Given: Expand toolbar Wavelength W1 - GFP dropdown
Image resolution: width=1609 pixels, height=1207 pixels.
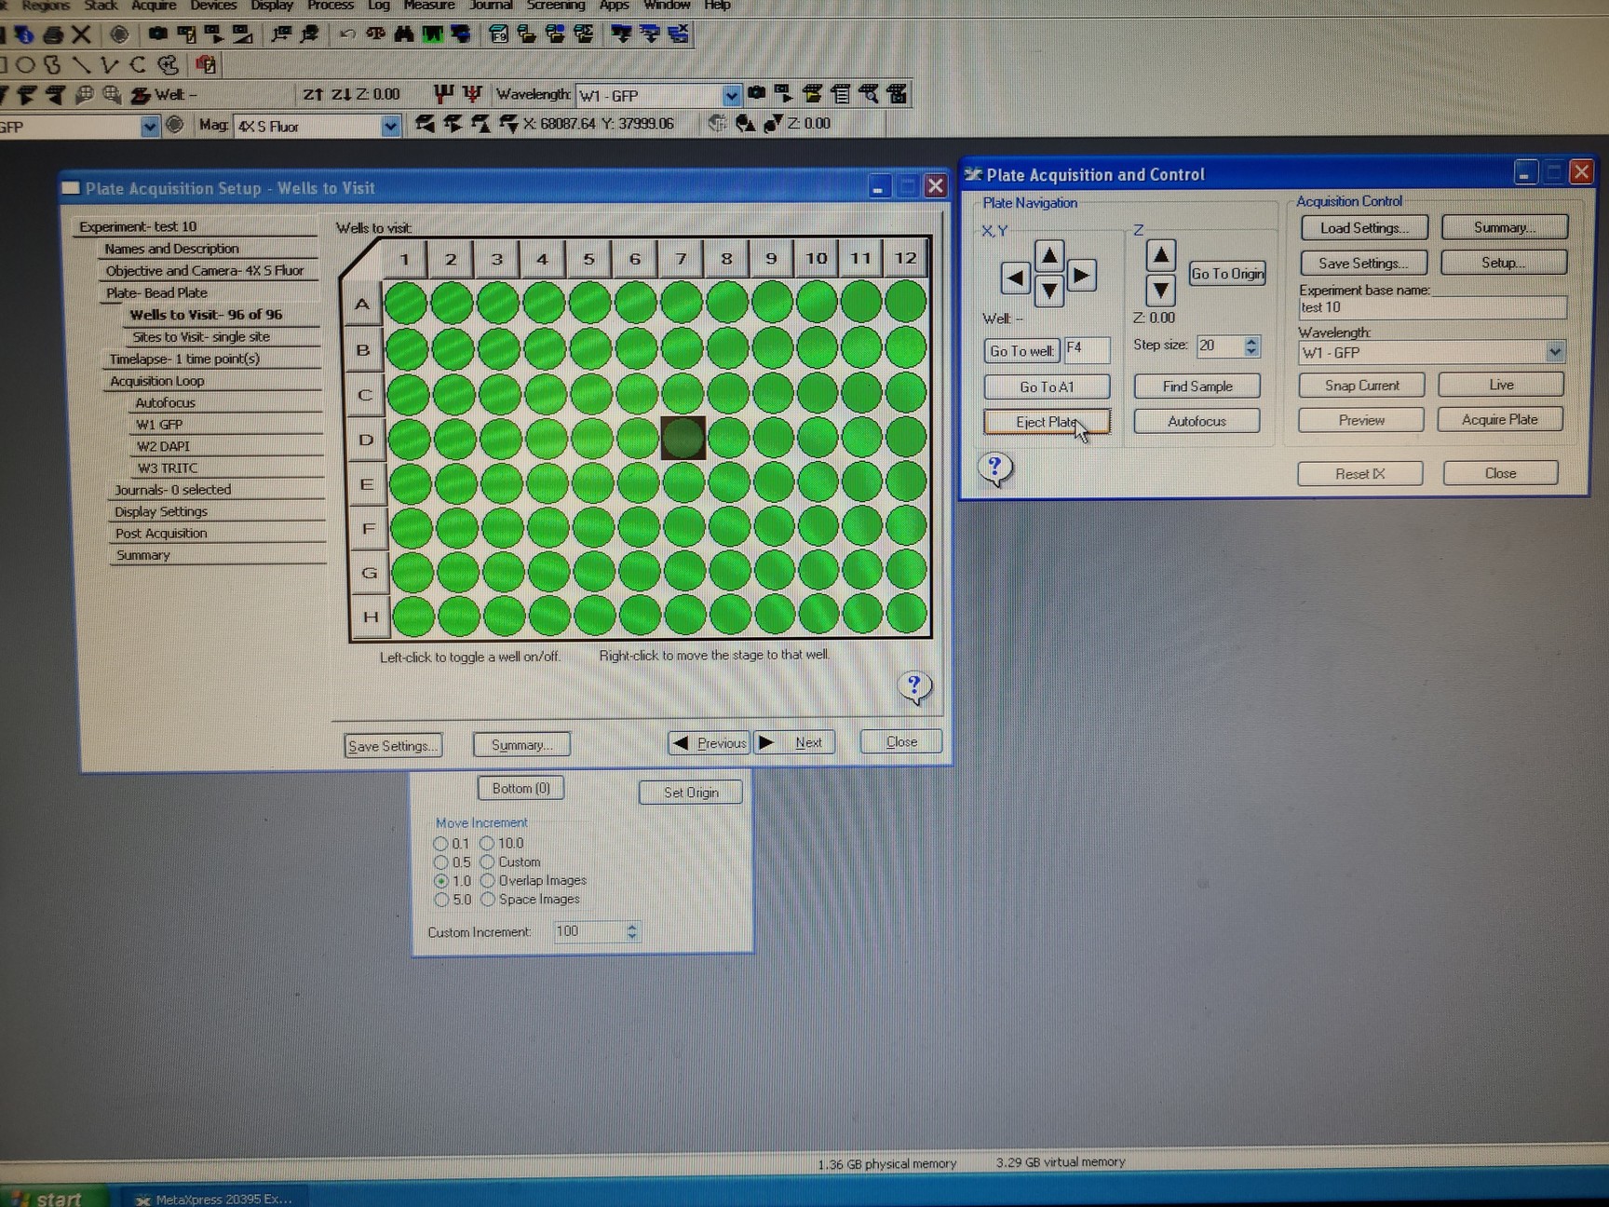Looking at the screenshot, I should 731,95.
